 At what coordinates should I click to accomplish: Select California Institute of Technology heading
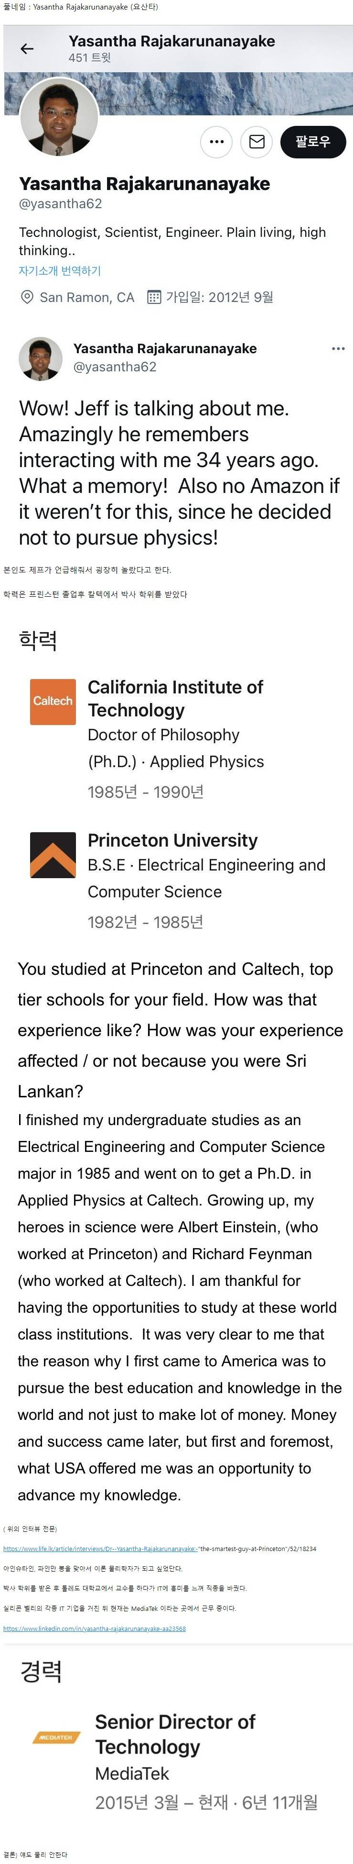tap(175, 698)
